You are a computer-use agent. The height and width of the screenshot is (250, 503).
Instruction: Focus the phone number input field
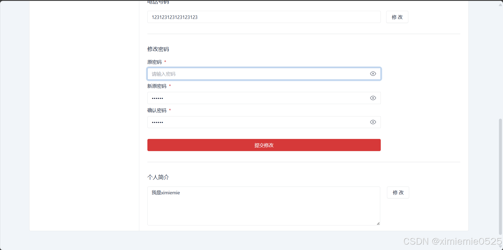[264, 17]
